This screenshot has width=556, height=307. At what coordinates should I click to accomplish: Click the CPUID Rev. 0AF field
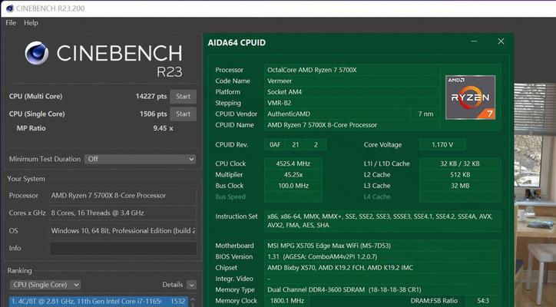(x=275, y=144)
